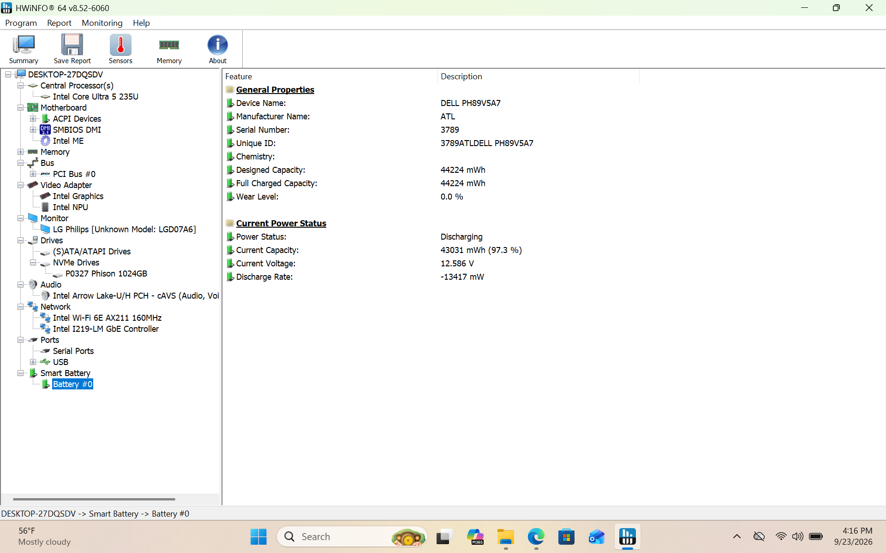Click the taskbar Search box
This screenshot has width=886, height=553.
[352, 537]
